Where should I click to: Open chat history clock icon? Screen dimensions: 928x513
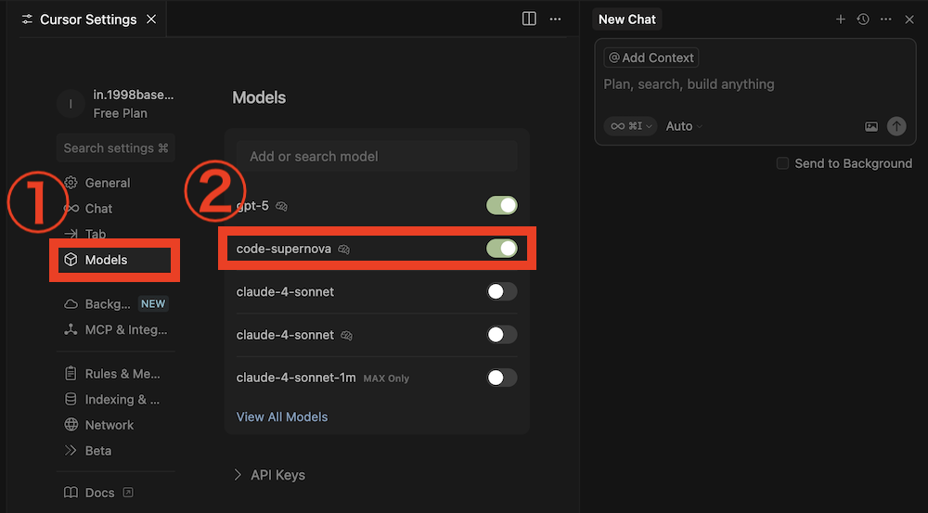(863, 19)
